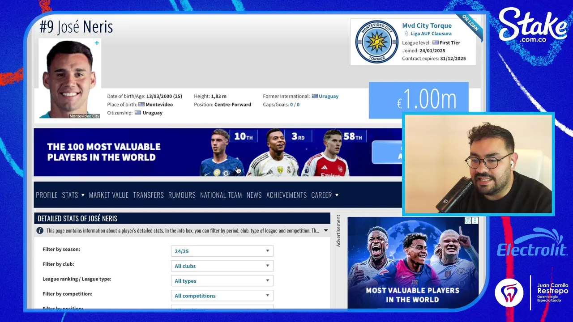Click the Uruguay former international link
Viewport: 573px width, 322px height.
329,96
